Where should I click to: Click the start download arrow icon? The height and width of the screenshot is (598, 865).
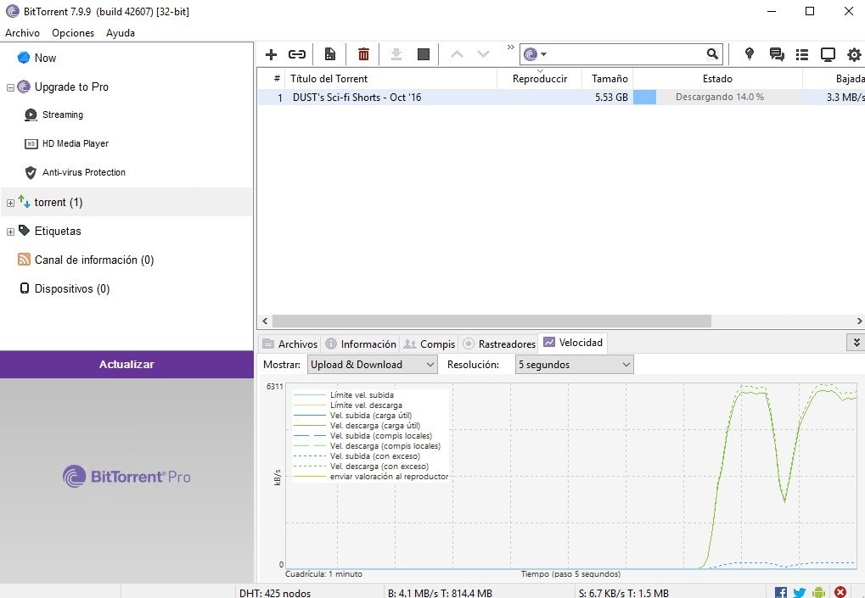(x=396, y=54)
